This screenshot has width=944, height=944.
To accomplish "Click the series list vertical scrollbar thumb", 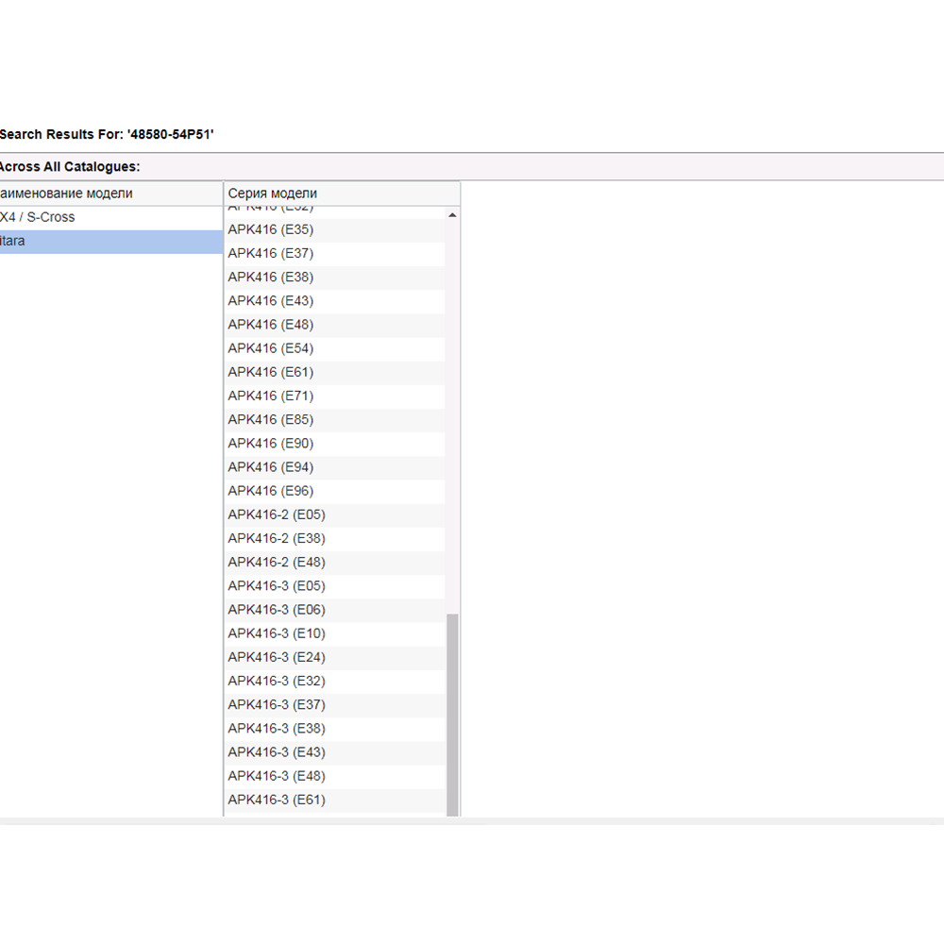I will pos(452,713).
